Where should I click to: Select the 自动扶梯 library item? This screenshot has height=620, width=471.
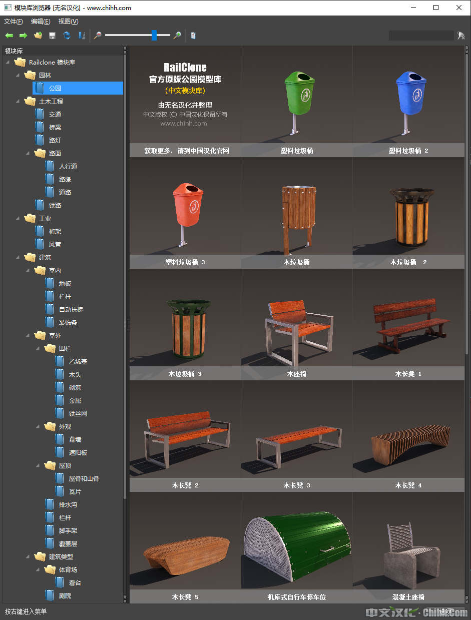pos(71,309)
